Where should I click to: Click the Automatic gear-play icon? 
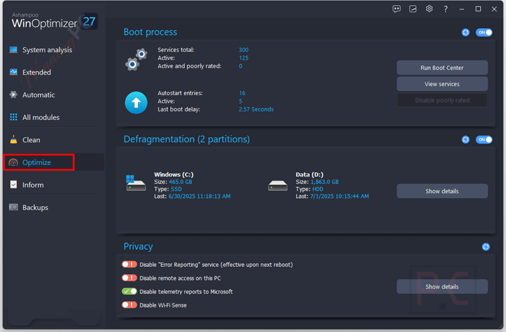[13, 94]
